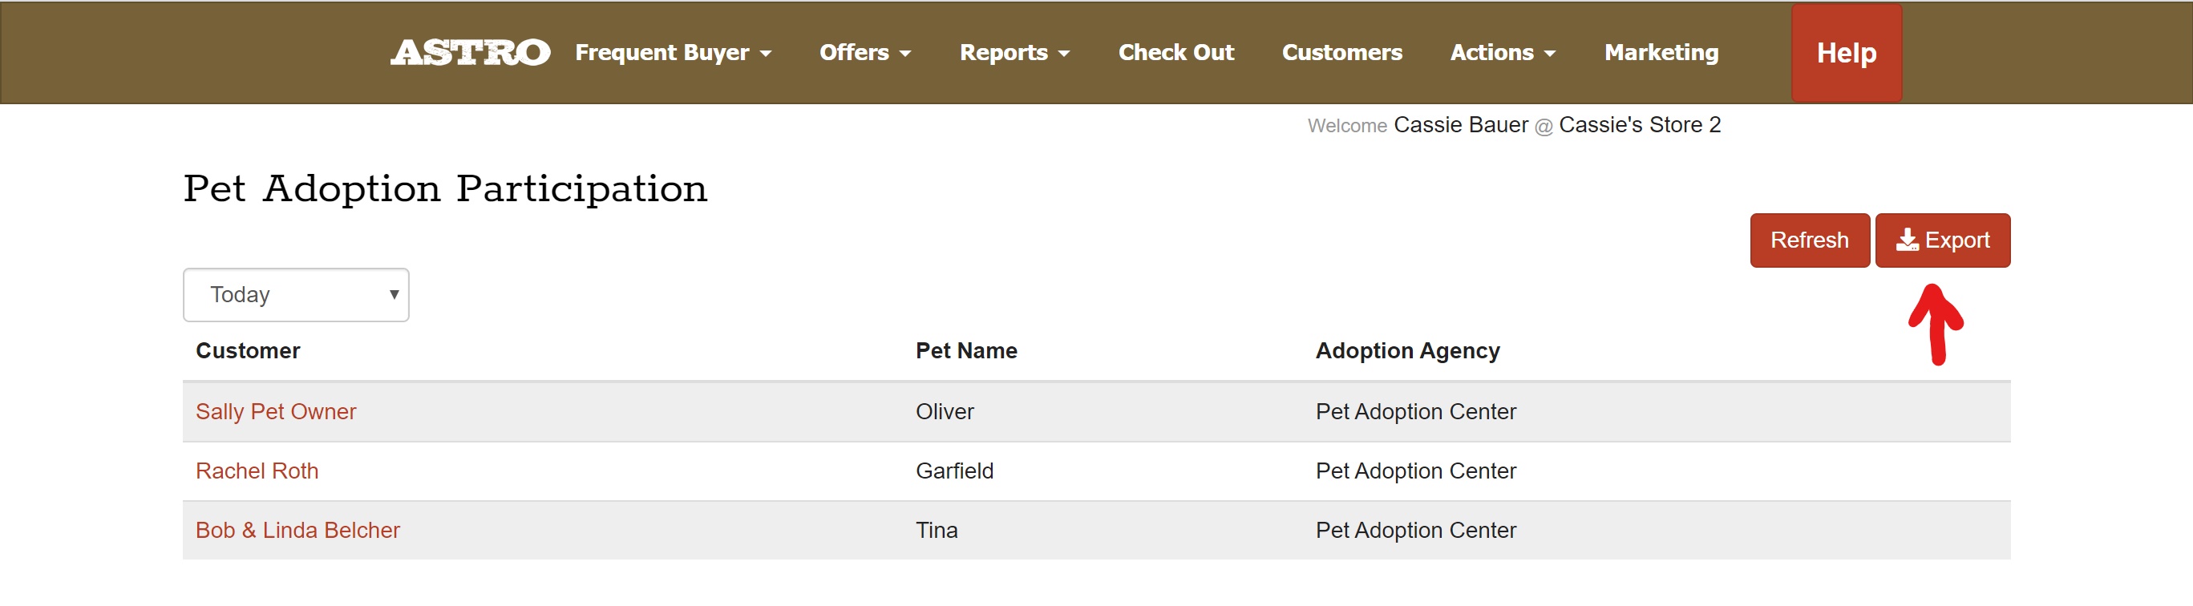Open Sally Pet Owner customer link
The image size is (2193, 606).
tap(276, 412)
